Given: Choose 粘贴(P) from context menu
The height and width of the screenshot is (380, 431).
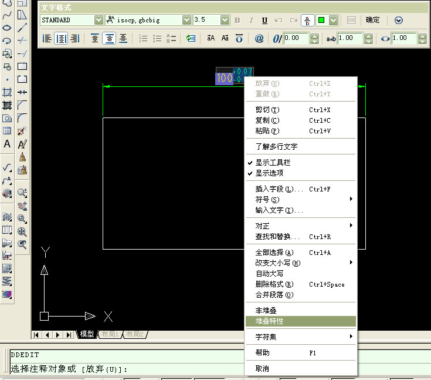Looking at the screenshot, I should 301,131.
